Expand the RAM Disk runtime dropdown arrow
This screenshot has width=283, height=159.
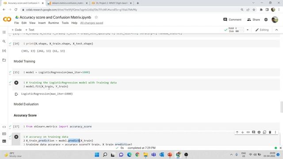(248, 30)
